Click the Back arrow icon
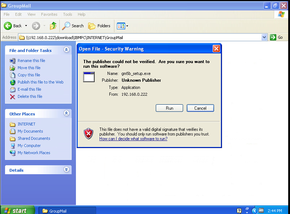Image resolution: width=290 pixels, height=214 pixels. click(8, 26)
